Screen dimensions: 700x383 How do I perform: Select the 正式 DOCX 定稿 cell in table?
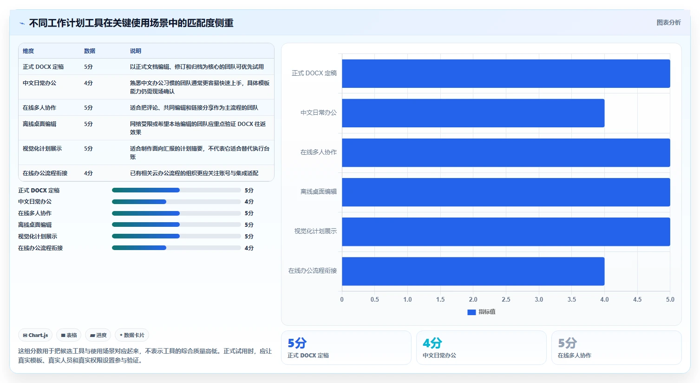coord(43,67)
